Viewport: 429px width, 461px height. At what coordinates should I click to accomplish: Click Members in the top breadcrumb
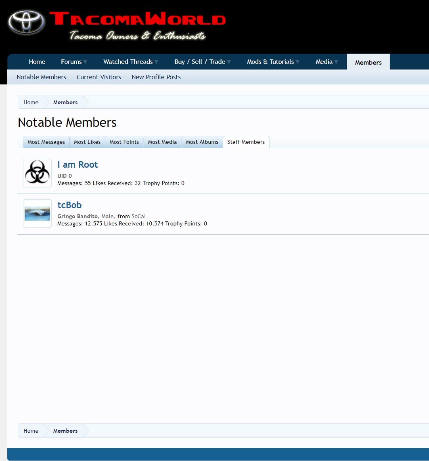[65, 102]
